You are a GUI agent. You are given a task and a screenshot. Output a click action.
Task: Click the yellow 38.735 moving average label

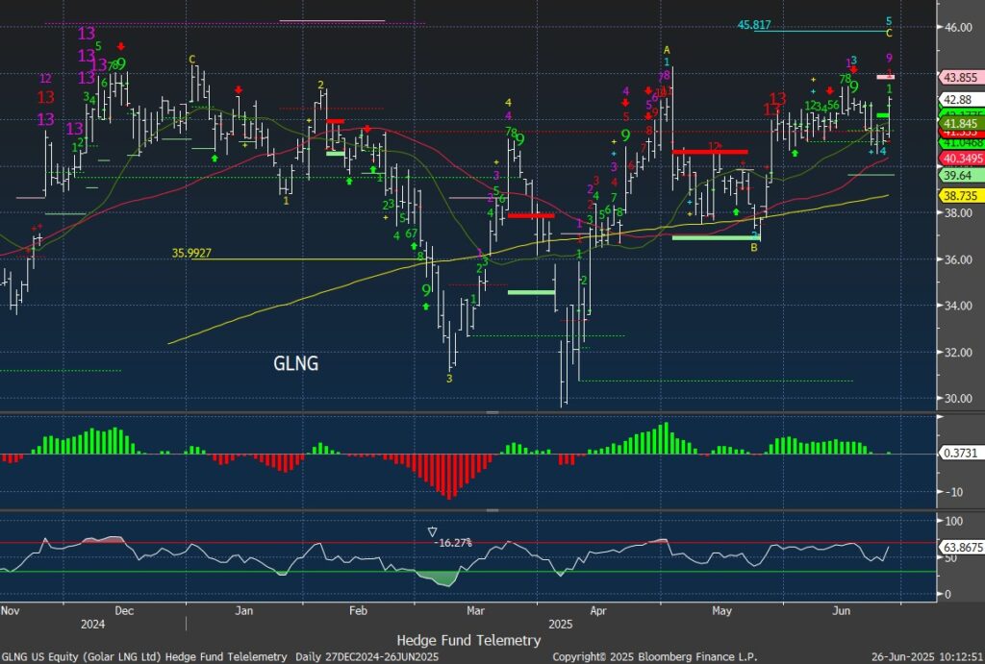pyautogui.click(x=961, y=196)
